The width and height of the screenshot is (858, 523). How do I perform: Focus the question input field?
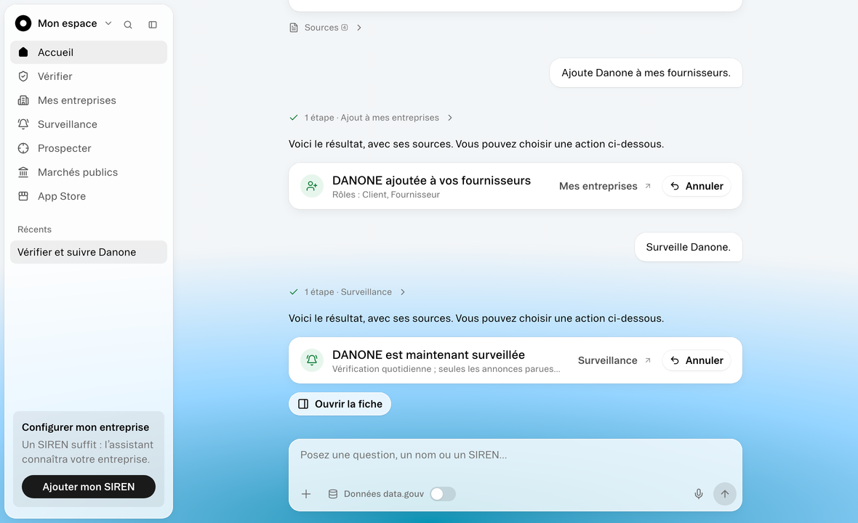(516, 455)
